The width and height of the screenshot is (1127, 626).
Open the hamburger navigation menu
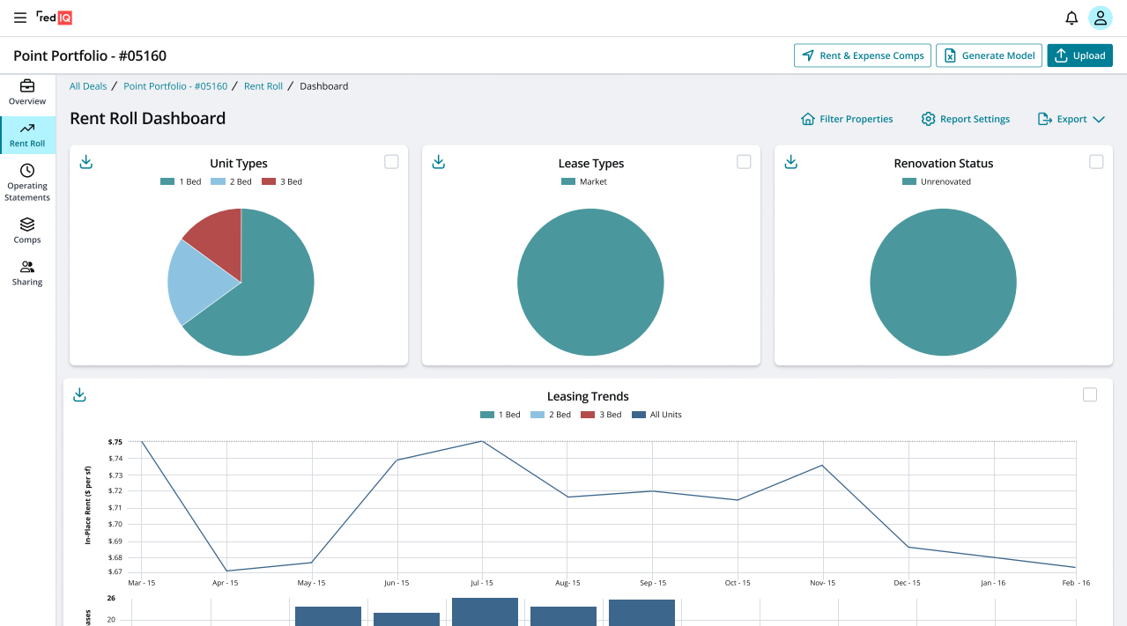coord(20,18)
